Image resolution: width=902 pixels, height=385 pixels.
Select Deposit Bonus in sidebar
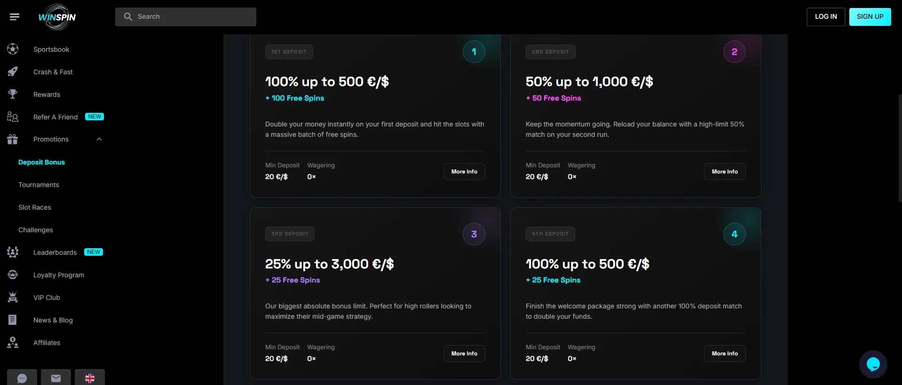41,162
